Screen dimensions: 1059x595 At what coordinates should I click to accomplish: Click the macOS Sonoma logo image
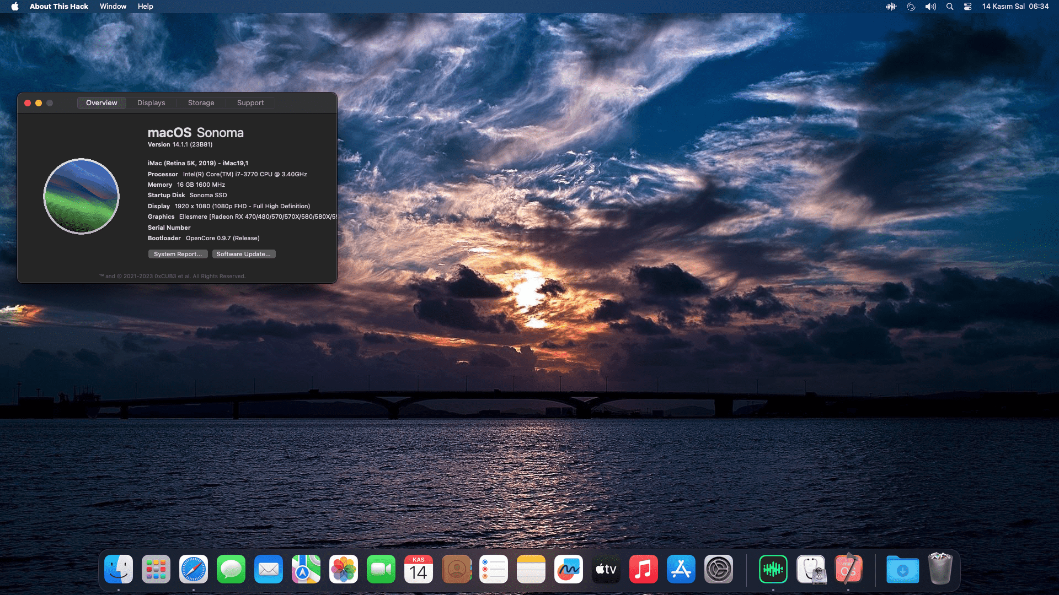pos(81,196)
